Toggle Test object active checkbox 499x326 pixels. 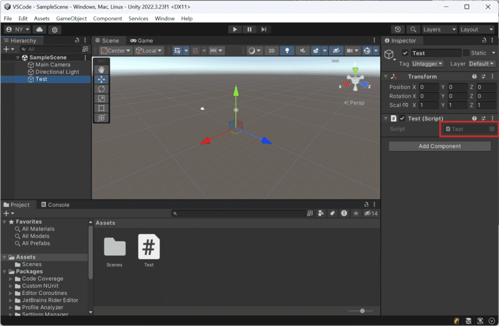point(405,53)
